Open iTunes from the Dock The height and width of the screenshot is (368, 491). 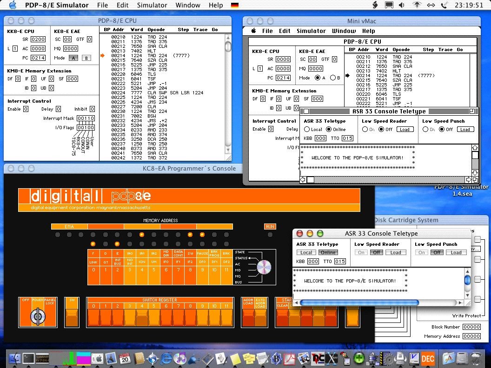(180, 359)
